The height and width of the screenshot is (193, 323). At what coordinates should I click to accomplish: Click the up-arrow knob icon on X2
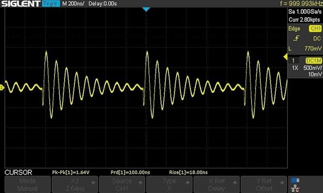[93, 182]
